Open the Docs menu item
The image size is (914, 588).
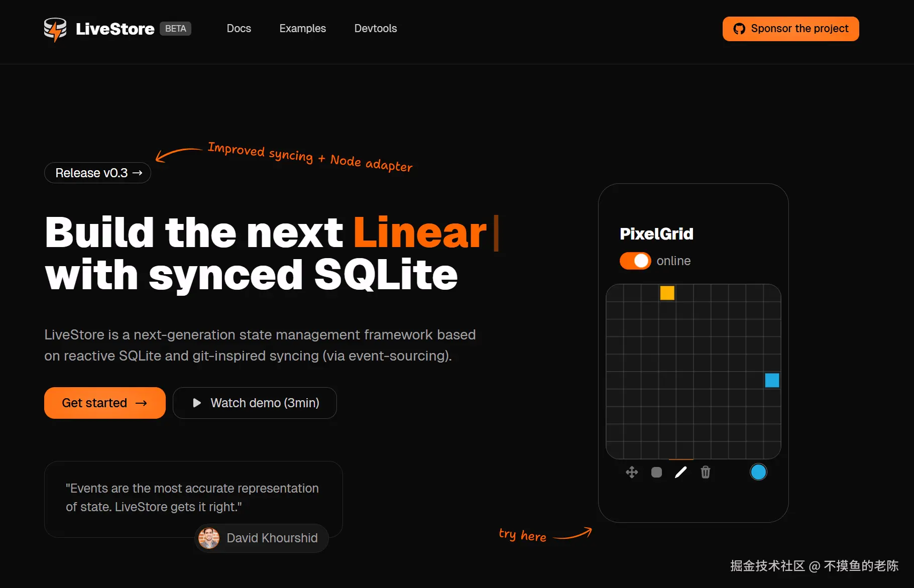239,29
